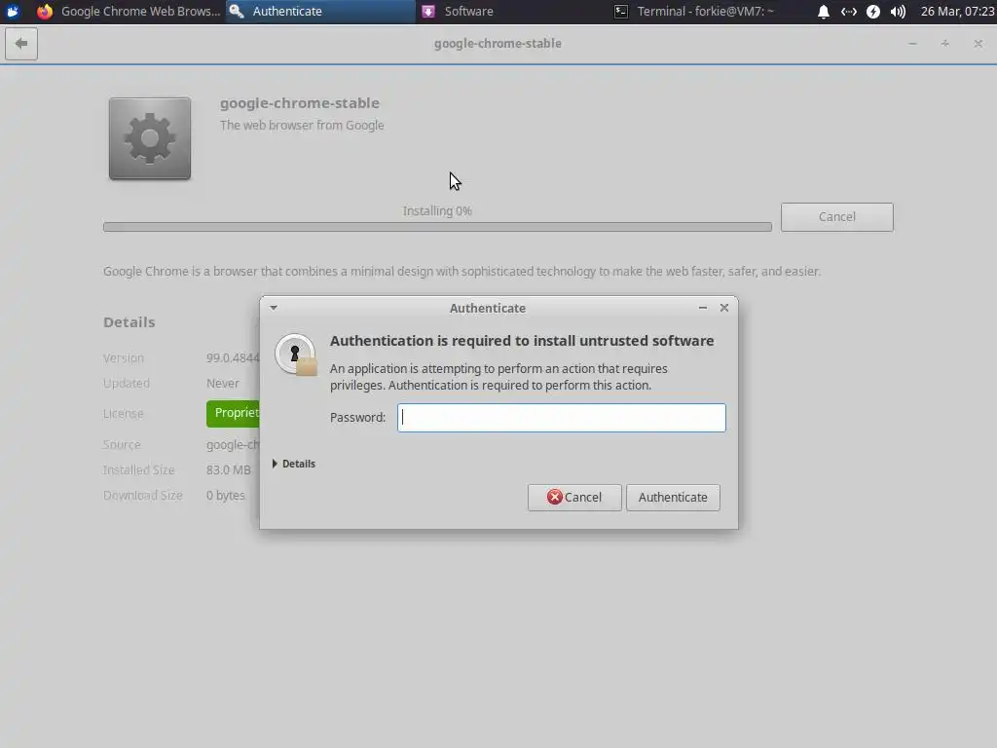This screenshot has height=748, width=997.
Task: Open the Xfce applications menu icon
Action: (x=12, y=12)
